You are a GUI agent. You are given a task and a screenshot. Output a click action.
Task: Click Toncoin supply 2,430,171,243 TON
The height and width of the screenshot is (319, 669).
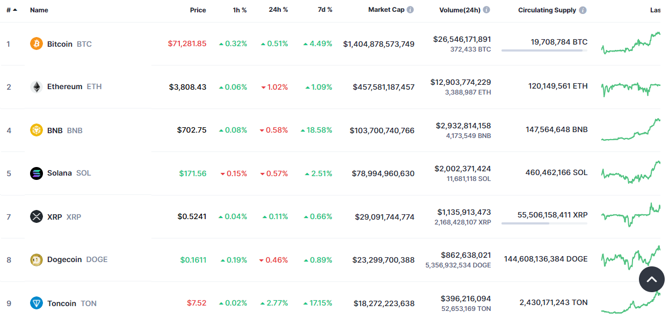[554, 302]
